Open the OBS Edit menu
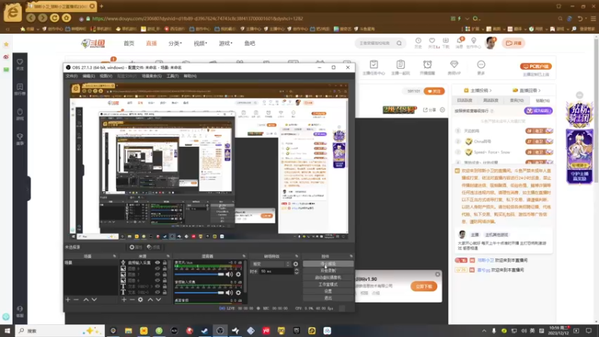 (88, 76)
